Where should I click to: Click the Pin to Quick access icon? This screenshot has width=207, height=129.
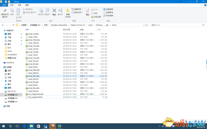coord(5,11)
